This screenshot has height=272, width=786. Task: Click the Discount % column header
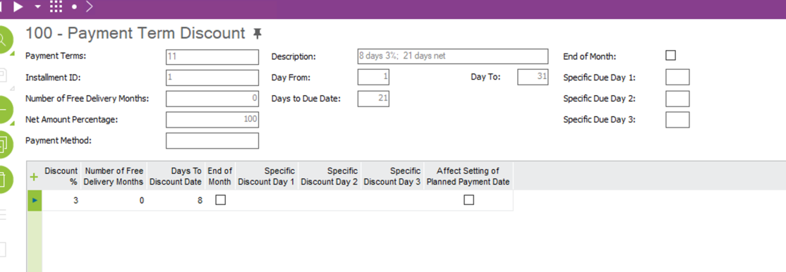pos(61,176)
